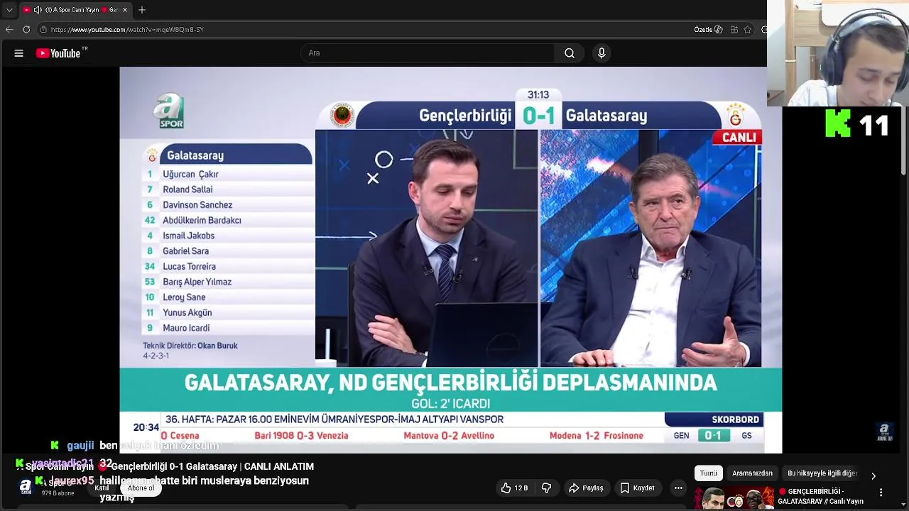This screenshot has width=909, height=511.
Task: Click Davinson Sanchez in lineup
Action: 197,205
